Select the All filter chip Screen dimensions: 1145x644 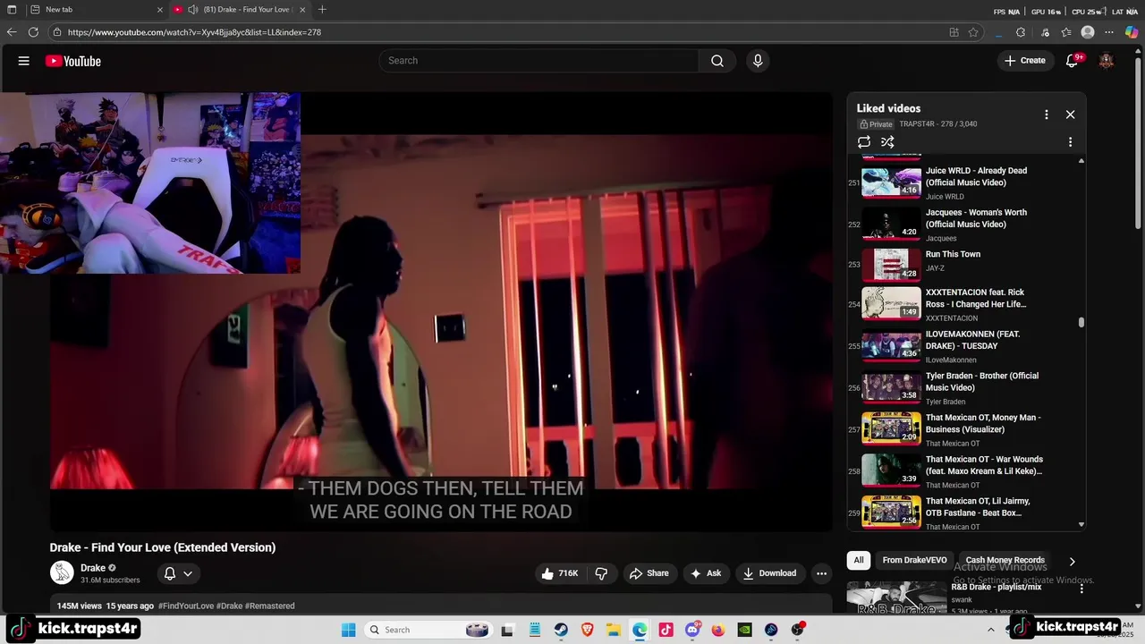click(x=859, y=560)
